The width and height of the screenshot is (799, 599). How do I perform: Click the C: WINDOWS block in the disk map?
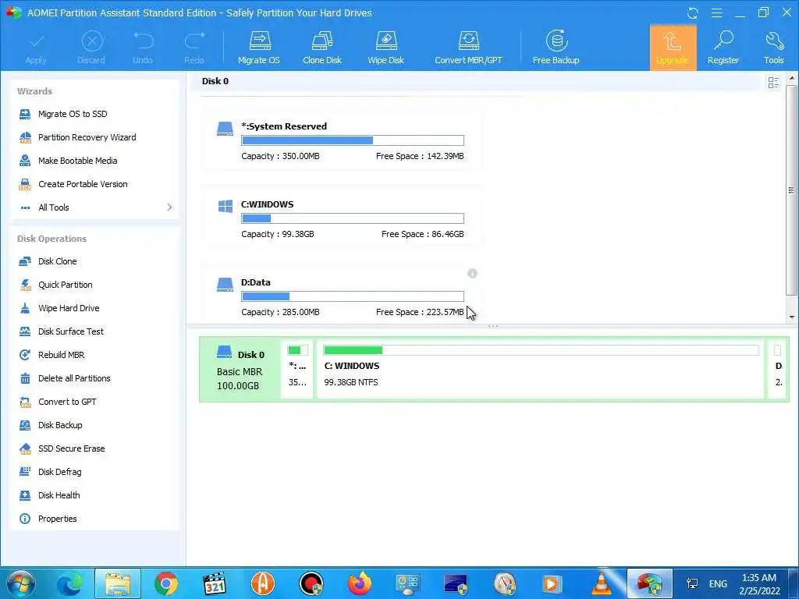[540, 369]
